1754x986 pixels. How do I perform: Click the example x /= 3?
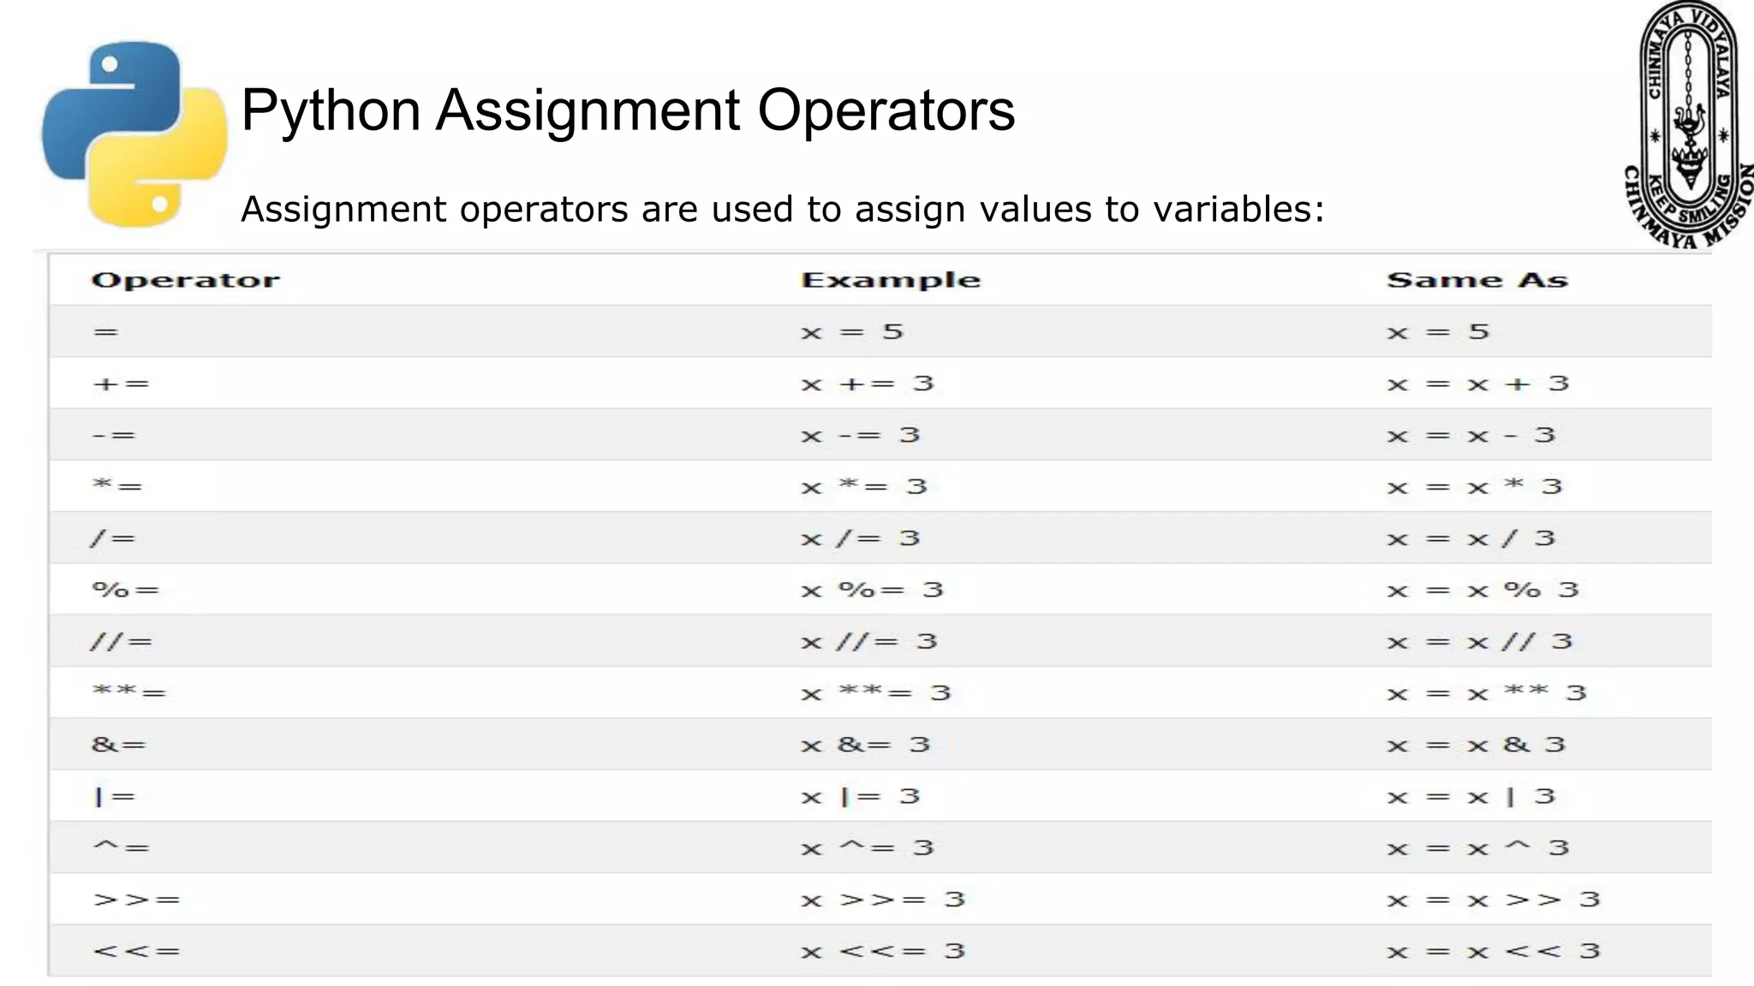[861, 538]
